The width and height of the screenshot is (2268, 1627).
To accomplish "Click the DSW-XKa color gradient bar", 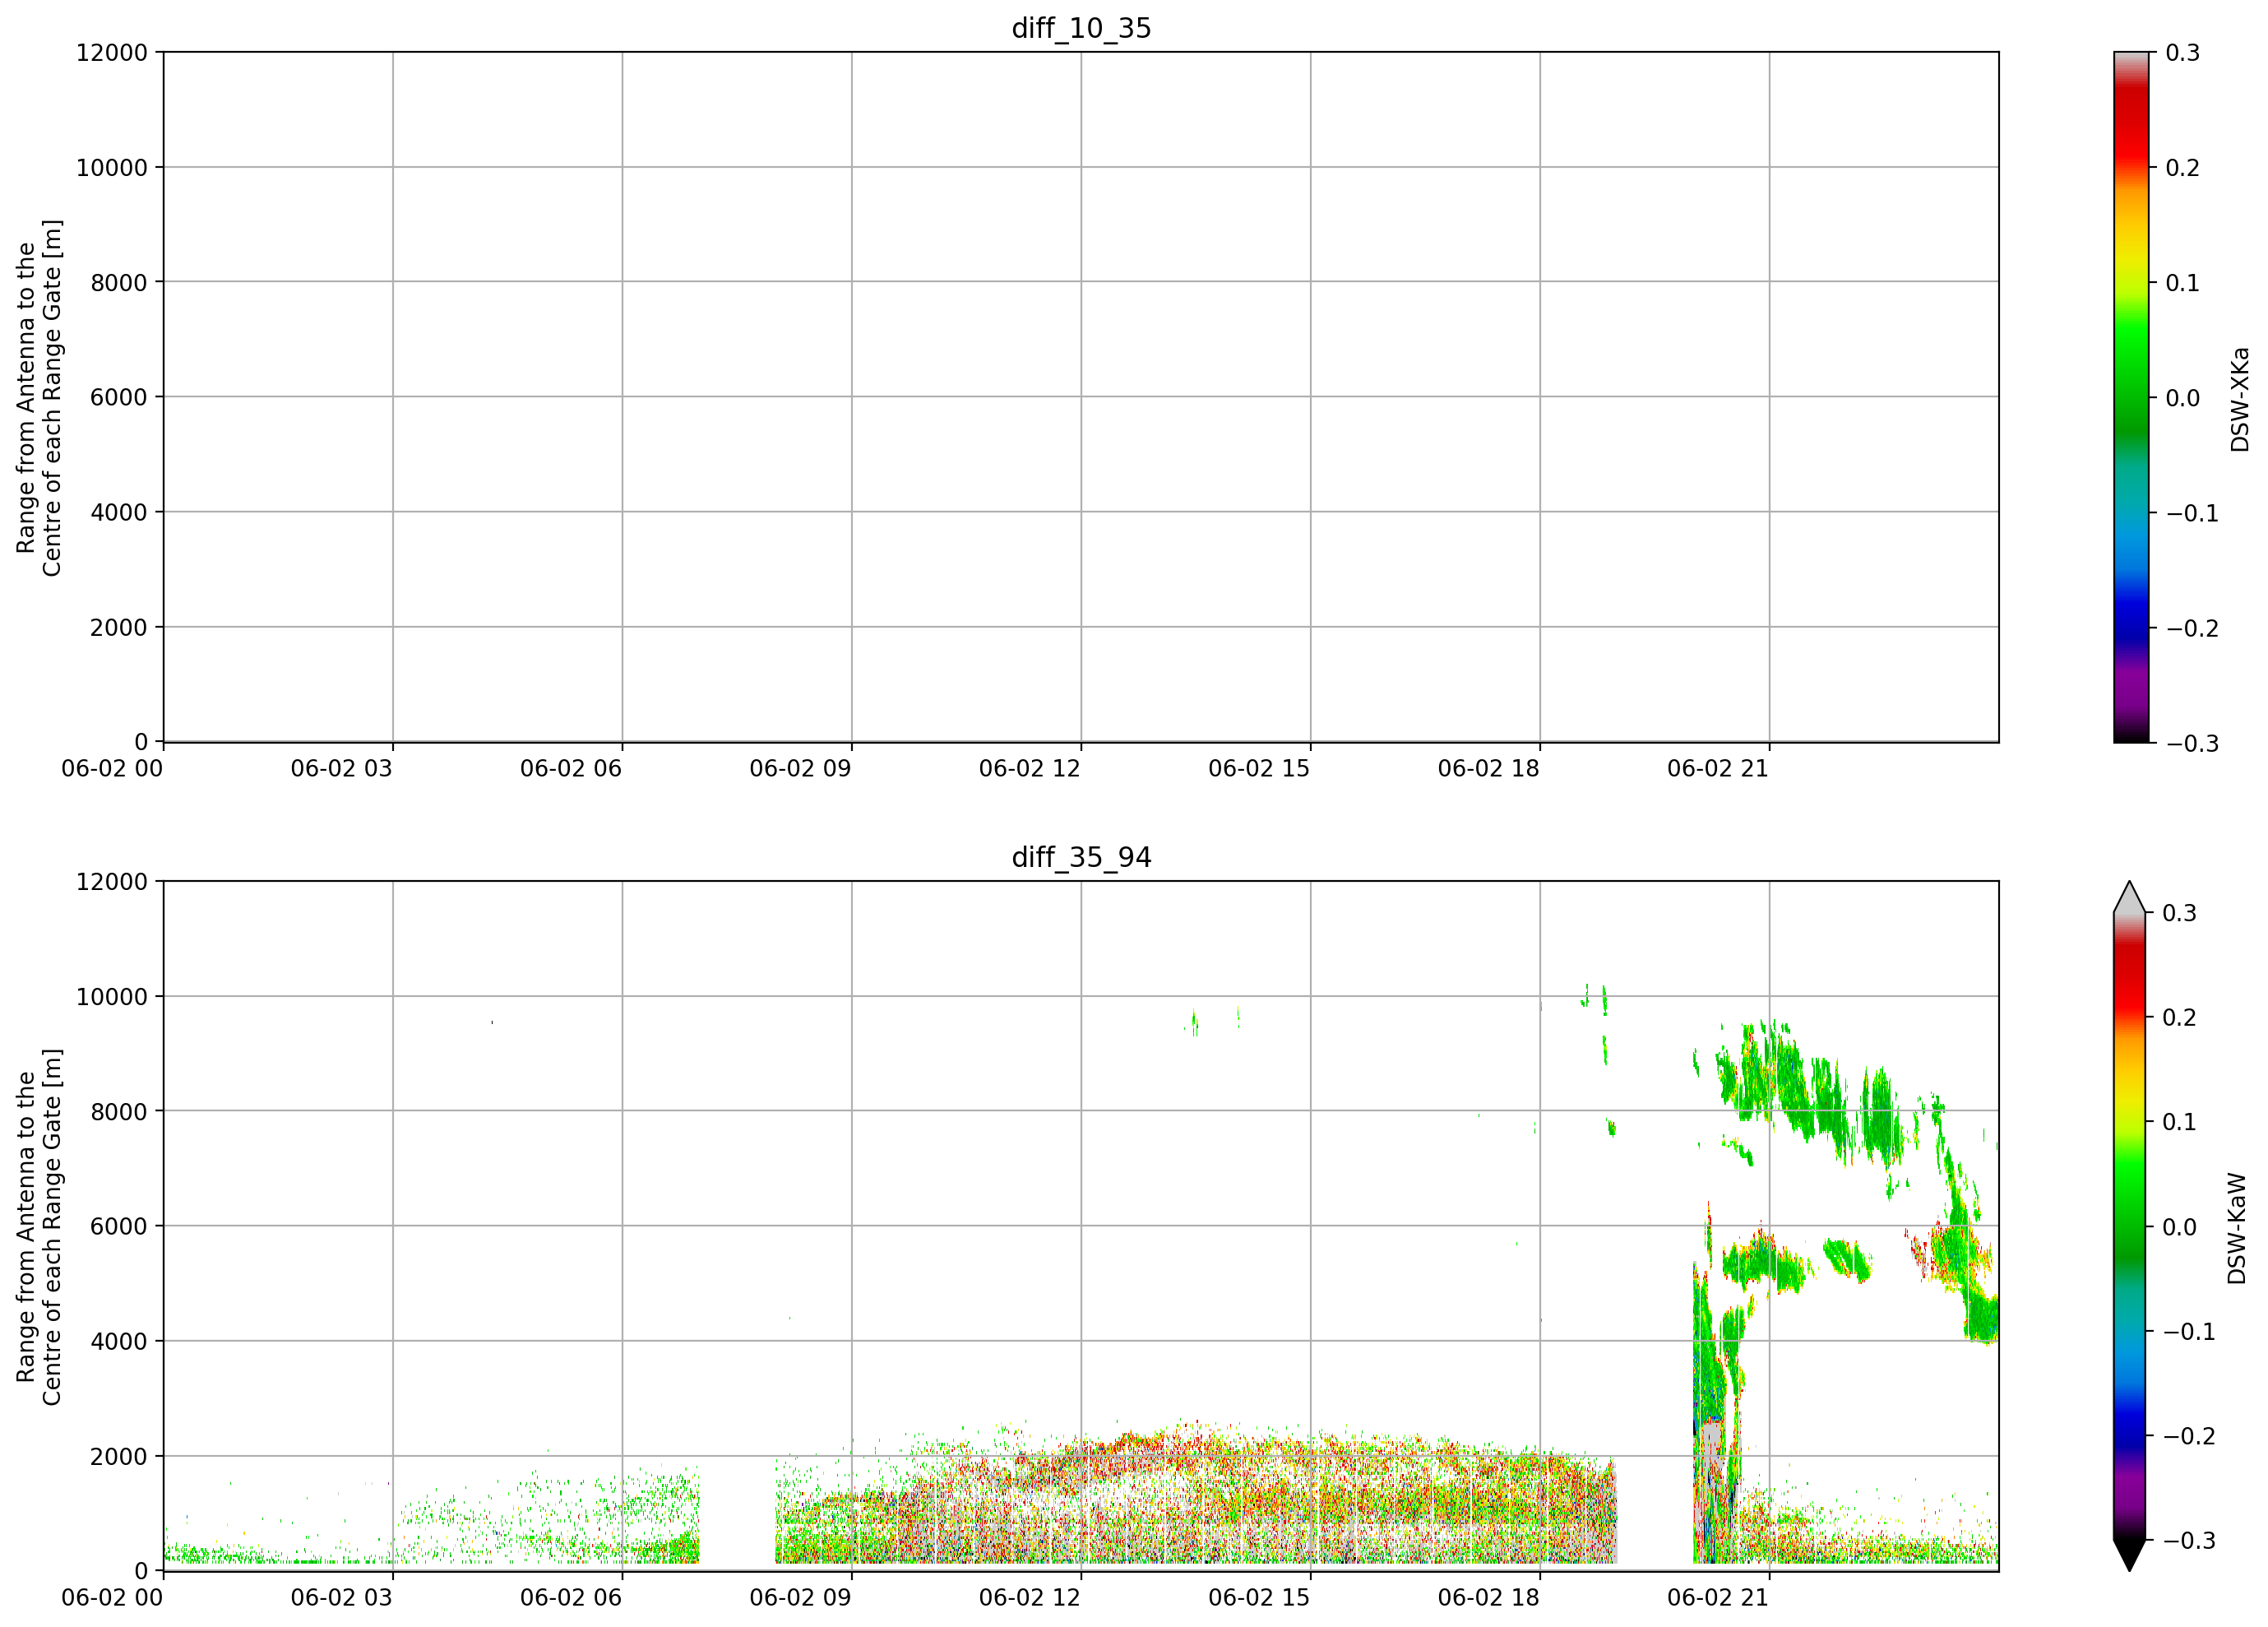I will (x=2131, y=397).
